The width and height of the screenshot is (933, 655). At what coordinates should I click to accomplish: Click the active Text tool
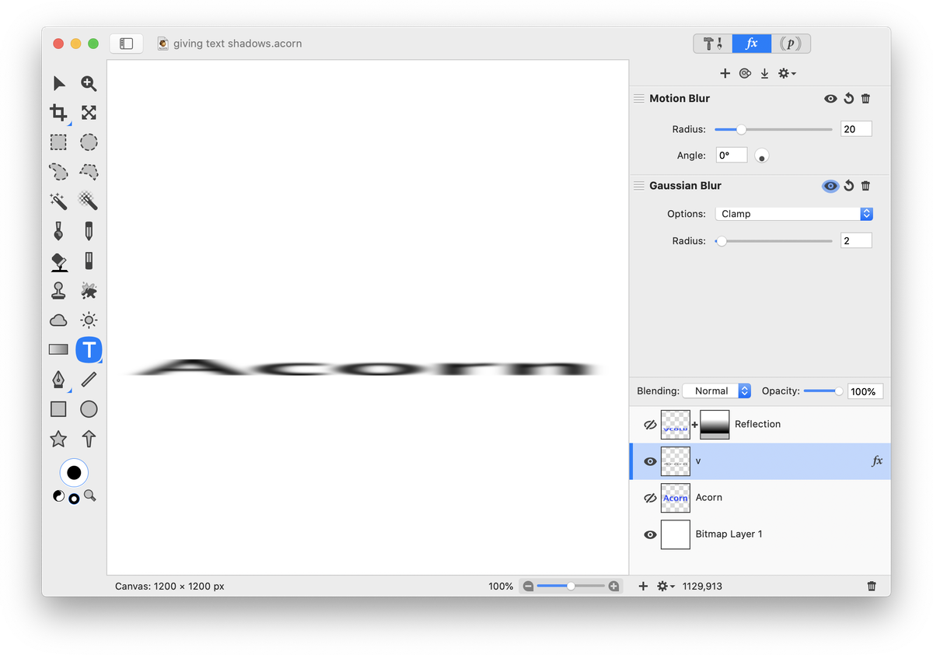pos(89,350)
